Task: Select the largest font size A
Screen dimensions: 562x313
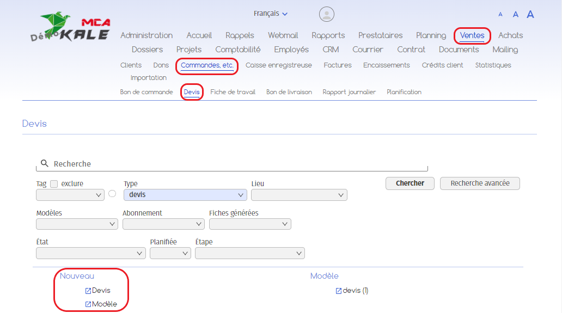Action: (530, 14)
